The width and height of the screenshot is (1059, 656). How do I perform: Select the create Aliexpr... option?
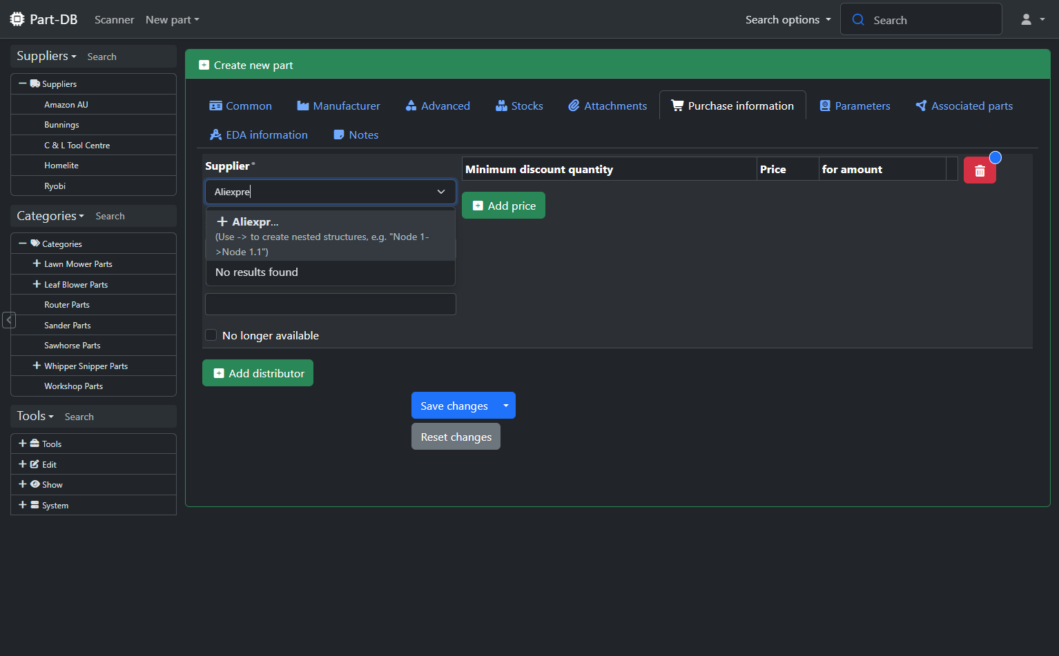pyautogui.click(x=331, y=236)
